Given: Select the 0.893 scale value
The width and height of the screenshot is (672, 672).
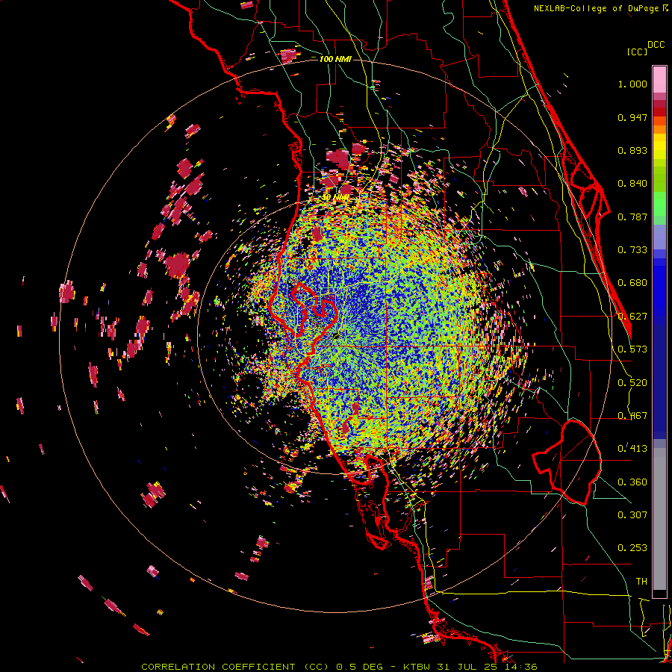Looking at the screenshot, I should (x=632, y=150).
